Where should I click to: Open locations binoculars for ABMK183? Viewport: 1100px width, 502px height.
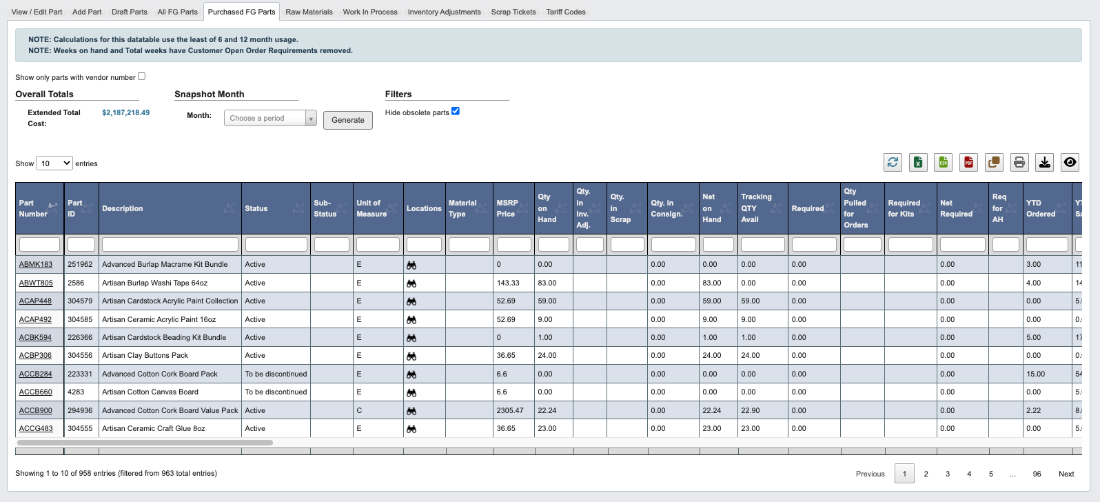tap(411, 265)
